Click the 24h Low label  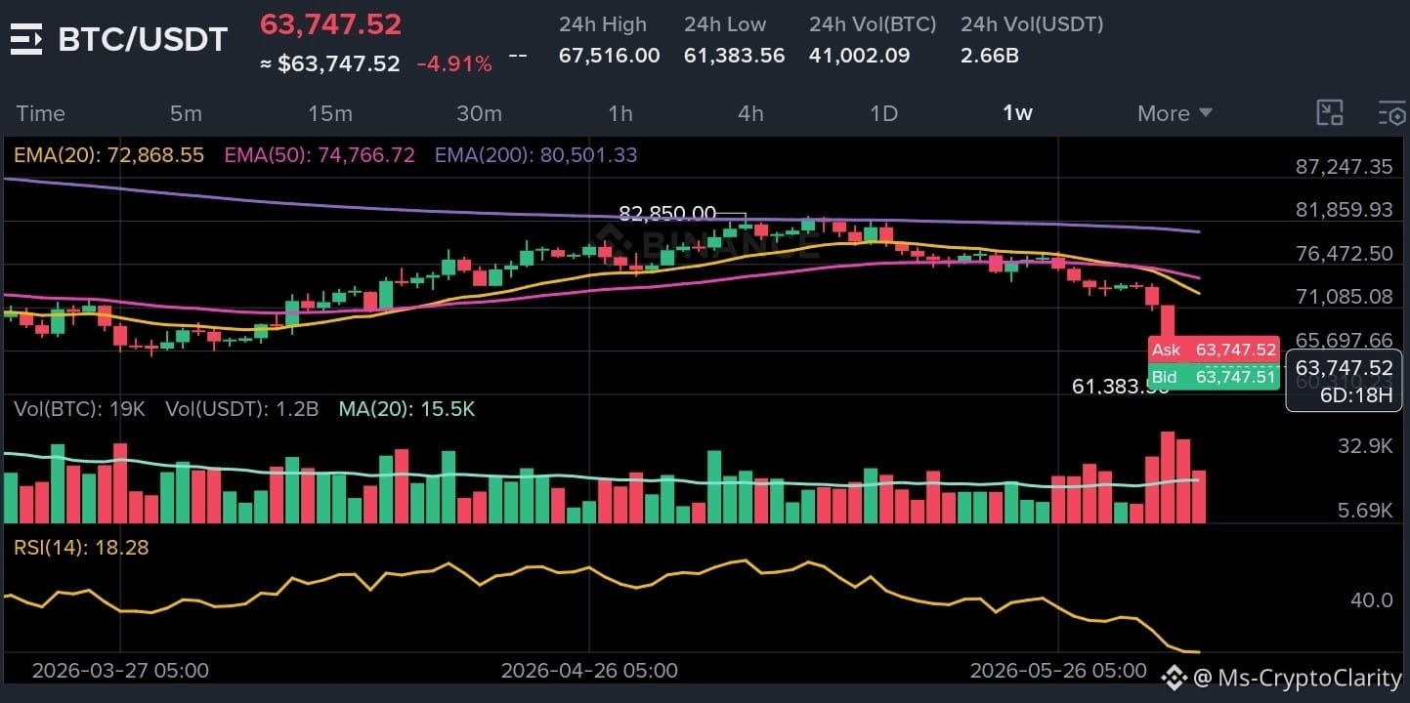point(725,24)
